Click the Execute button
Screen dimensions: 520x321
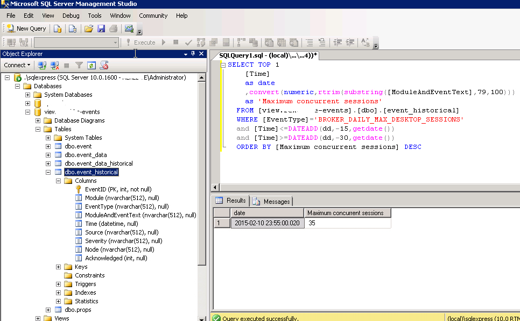(x=141, y=42)
